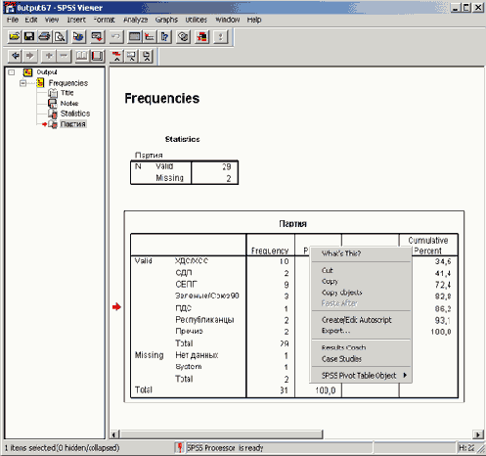Click the Demote right arrow icon
This screenshot has width=486, height=456.
point(30,56)
